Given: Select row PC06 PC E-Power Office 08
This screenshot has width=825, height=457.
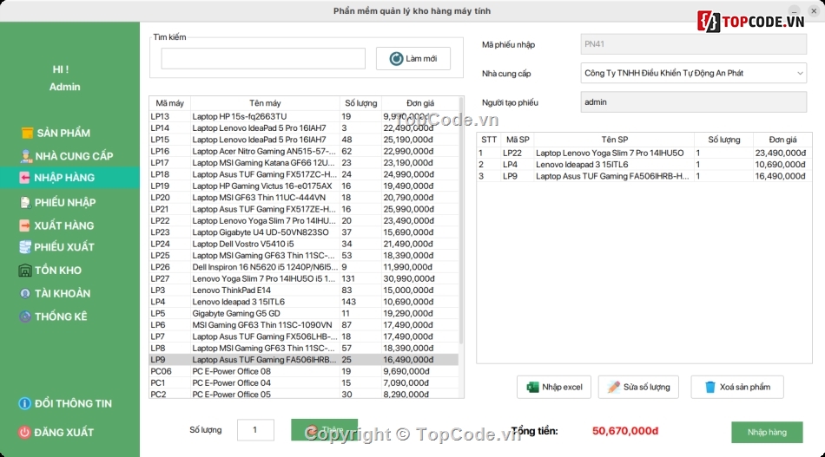Looking at the screenshot, I should [x=304, y=371].
